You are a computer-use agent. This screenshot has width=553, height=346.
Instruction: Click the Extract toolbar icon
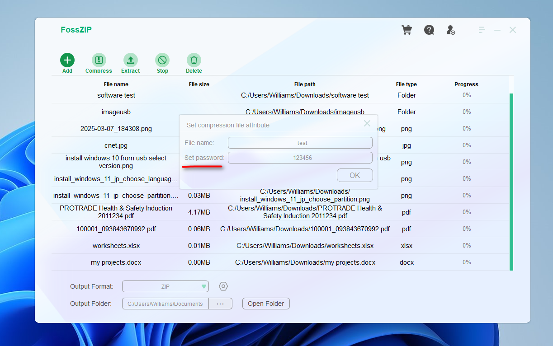coord(131,60)
